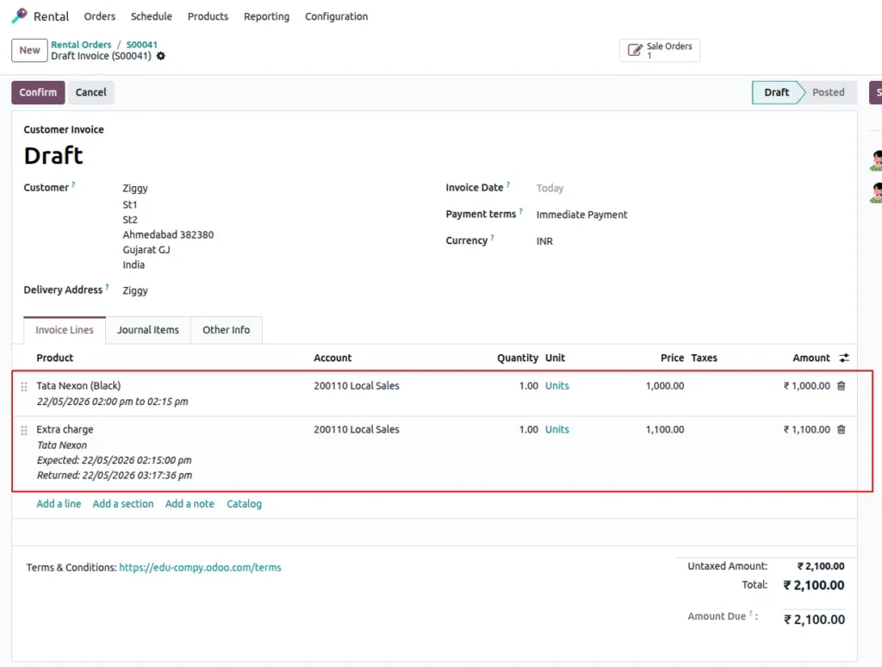Open the Sale Orders smart button
The width and height of the screenshot is (882, 667).
660,50
